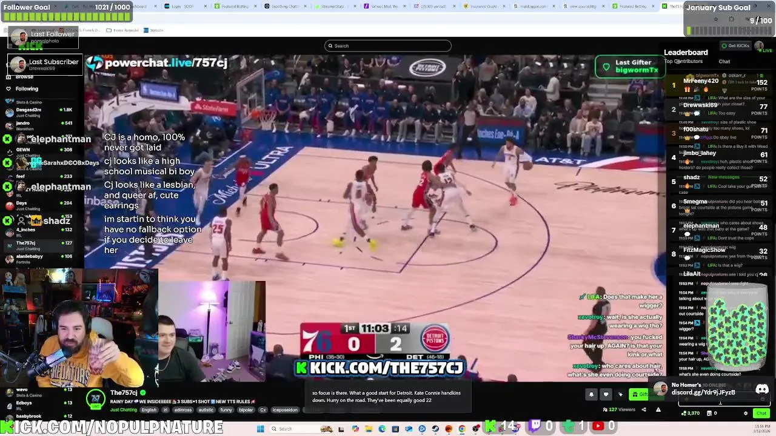Open wavo's channel in the sidebar
The width and height of the screenshot is (776, 436).
[x=39, y=392]
